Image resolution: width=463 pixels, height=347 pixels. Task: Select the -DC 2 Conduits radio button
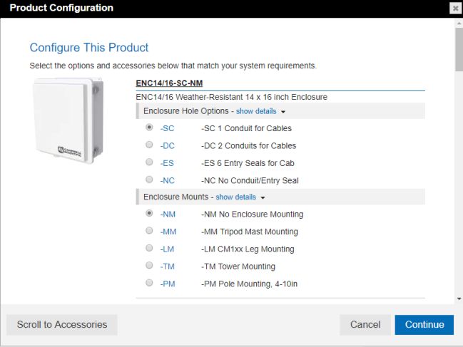(x=149, y=145)
